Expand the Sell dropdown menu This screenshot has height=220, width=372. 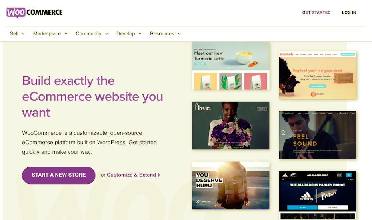click(x=17, y=34)
